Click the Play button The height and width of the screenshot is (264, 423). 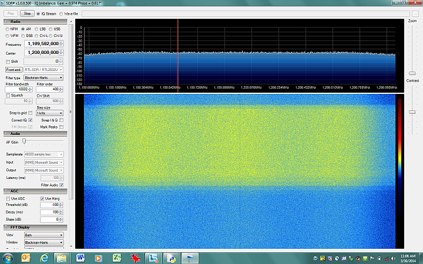11,13
